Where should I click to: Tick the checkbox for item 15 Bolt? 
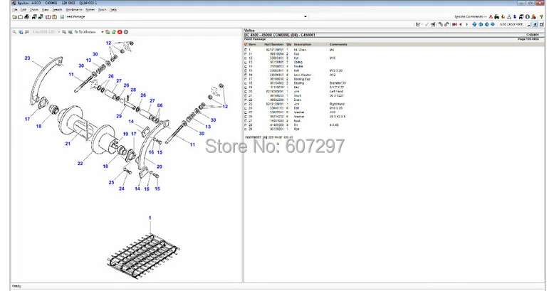[x=246, y=70]
